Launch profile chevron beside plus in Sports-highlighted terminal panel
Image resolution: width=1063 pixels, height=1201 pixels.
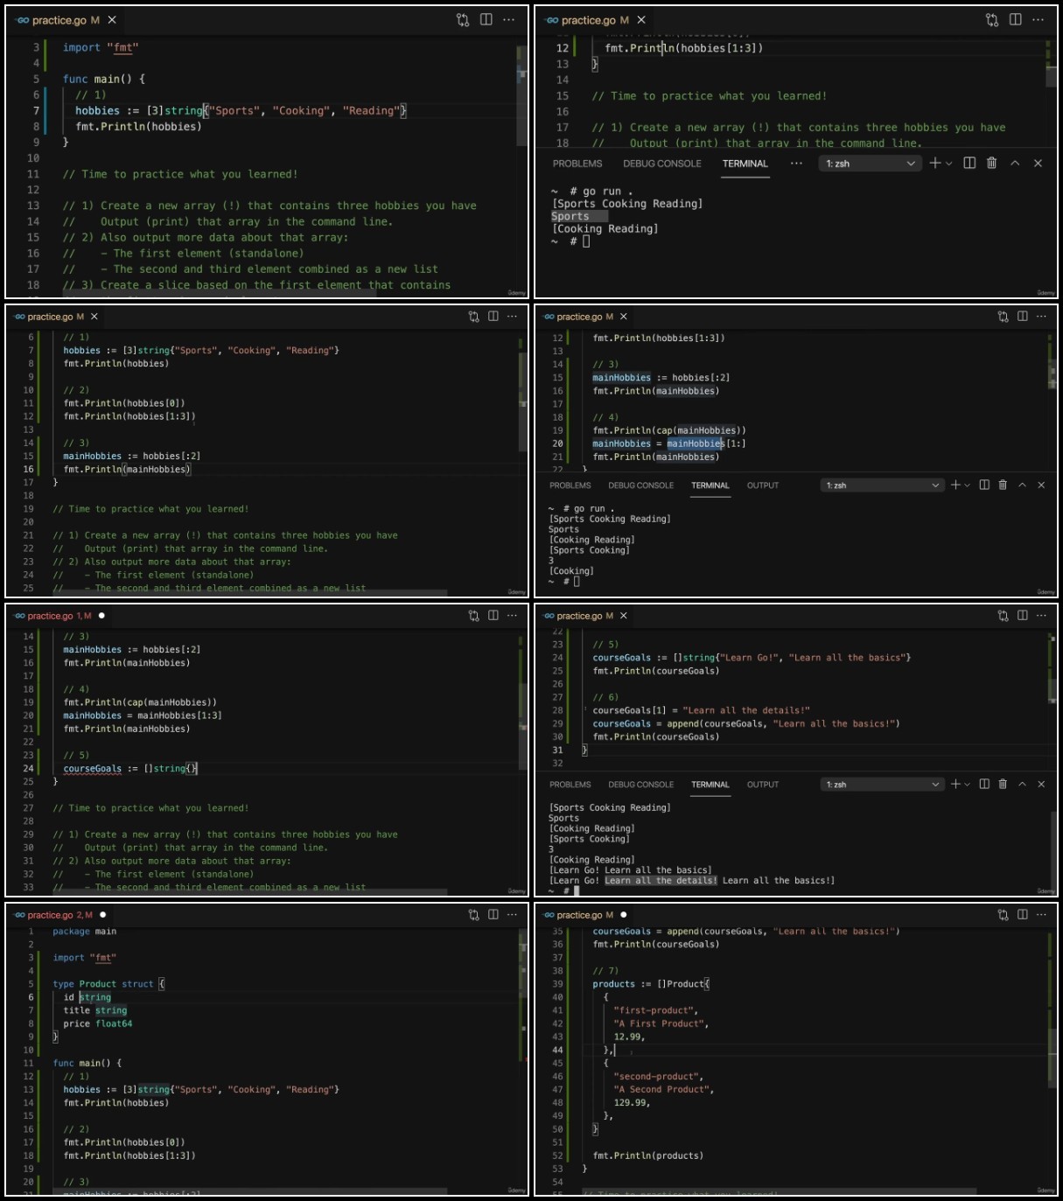tap(949, 164)
